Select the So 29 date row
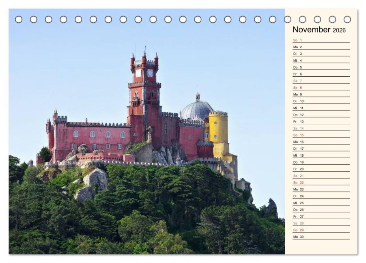The width and height of the screenshot is (366, 263). click(x=321, y=230)
